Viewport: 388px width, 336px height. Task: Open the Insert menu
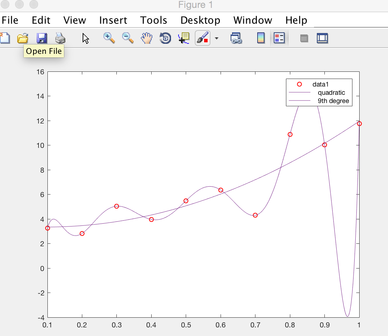[113, 20]
